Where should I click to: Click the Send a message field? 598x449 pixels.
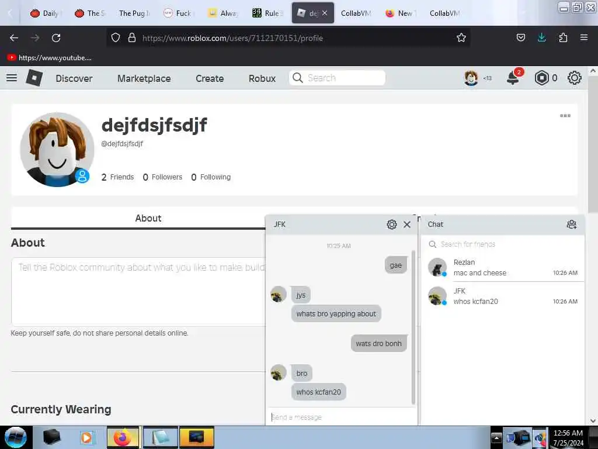coord(341,417)
